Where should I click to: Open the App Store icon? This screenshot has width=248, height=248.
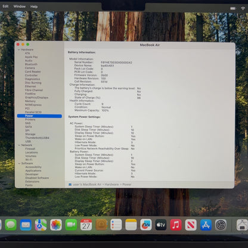click(206, 225)
